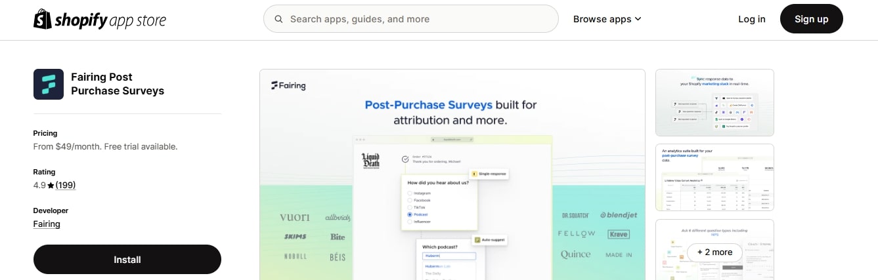The width and height of the screenshot is (878, 280).
Task: Open the 199 reviews link
Action: 66,186
